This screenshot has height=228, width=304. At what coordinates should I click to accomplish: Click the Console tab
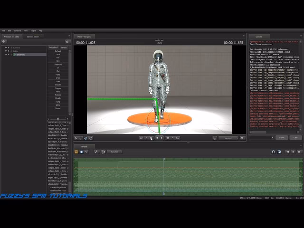pos(259,37)
